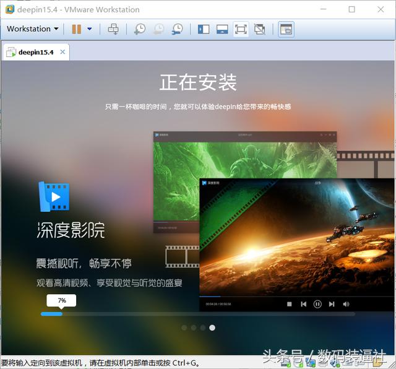Switch to Unity mode icon

(260, 29)
